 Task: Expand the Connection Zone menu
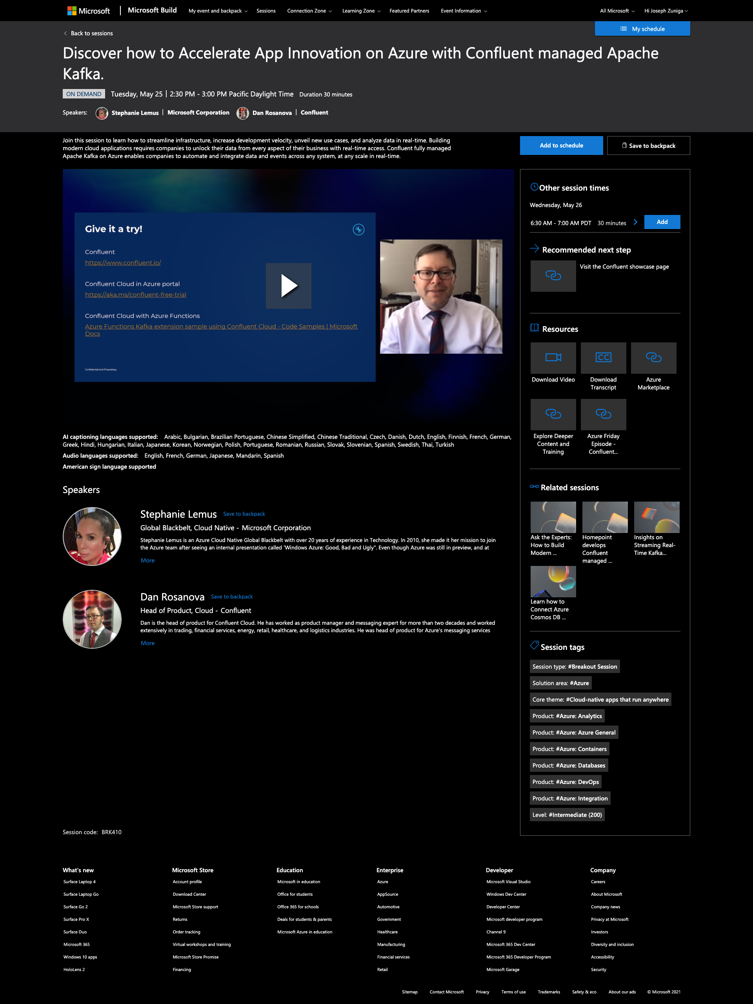(309, 11)
